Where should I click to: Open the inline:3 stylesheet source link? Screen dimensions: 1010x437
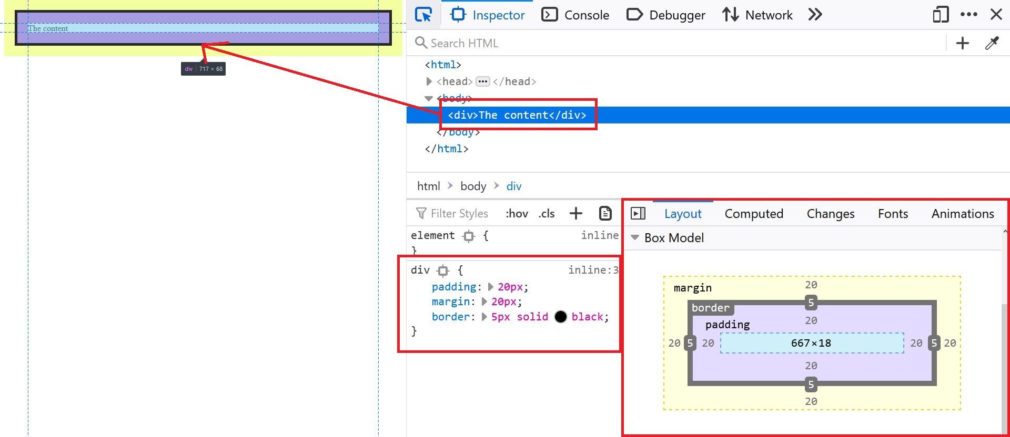(x=593, y=270)
